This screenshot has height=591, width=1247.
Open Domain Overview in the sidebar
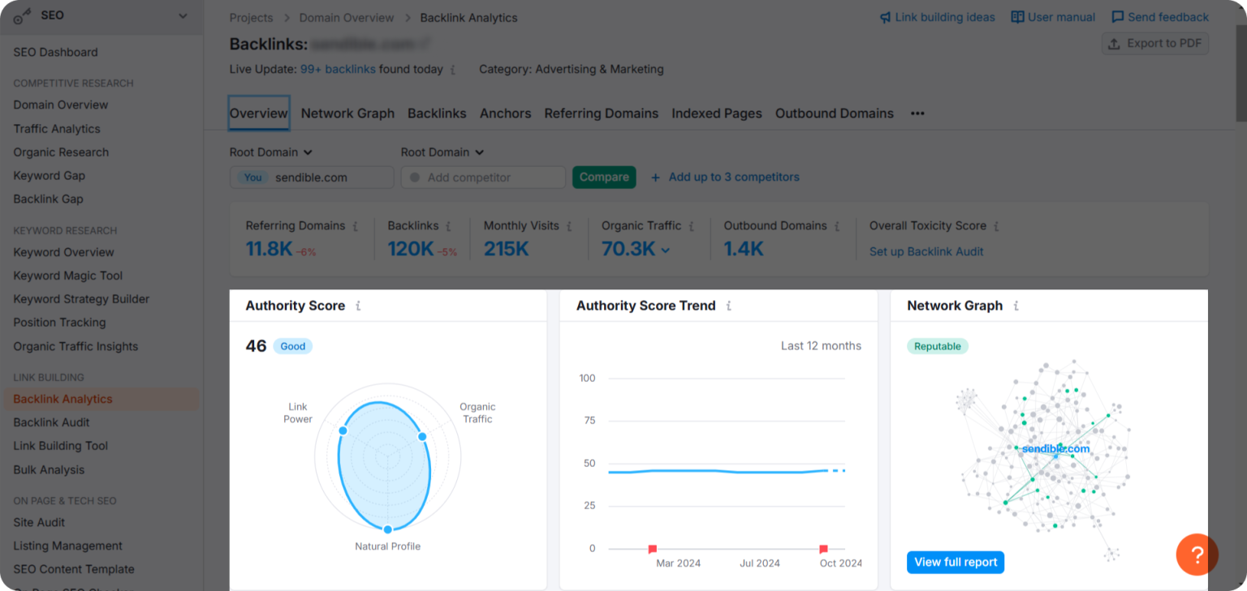tap(61, 105)
